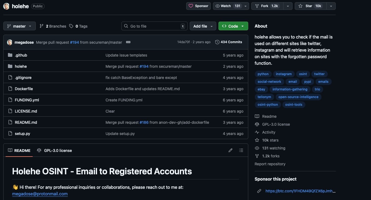This screenshot has height=200, width=371.
Task: Click the commit history clock icon
Action: (x=217, y=42)
